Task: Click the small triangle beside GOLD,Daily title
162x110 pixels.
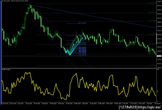Action: (x=2, y=1)
